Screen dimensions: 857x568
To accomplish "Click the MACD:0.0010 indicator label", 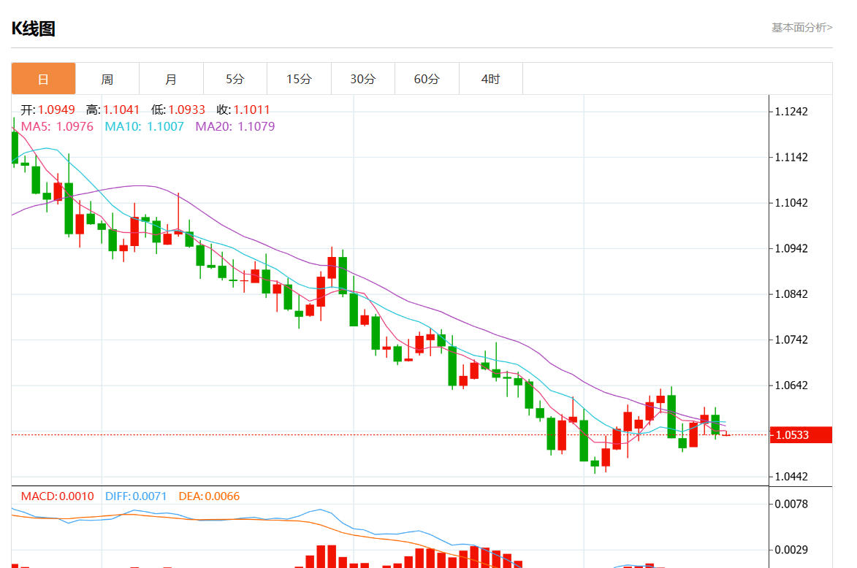I will pyautogui.click(x=58, y=496).
